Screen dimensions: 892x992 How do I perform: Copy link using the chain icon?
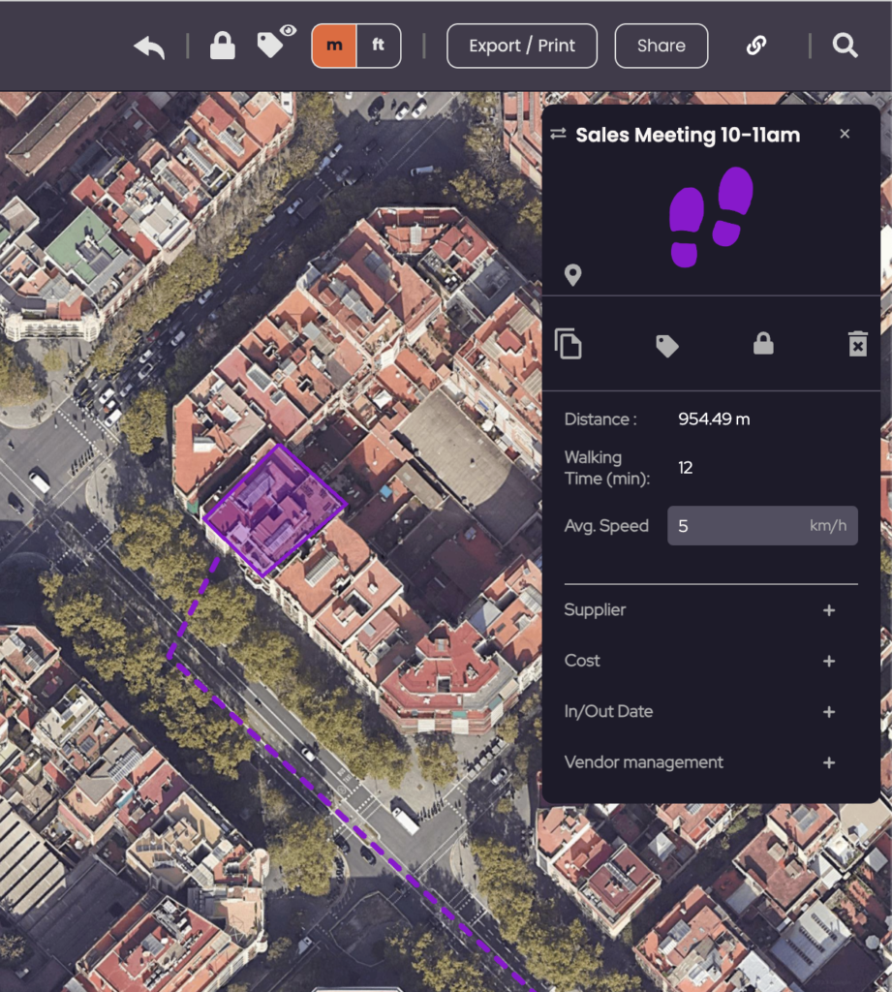[x=756, y=46]
